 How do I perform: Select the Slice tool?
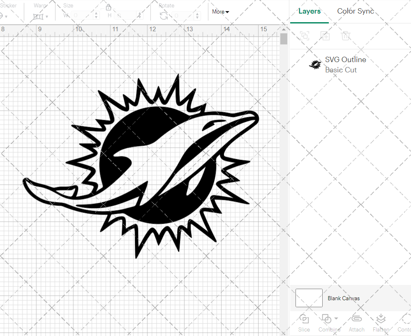click(304, 319)
